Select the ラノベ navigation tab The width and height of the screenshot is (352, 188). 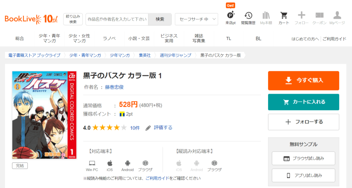[x=109, y=39]
